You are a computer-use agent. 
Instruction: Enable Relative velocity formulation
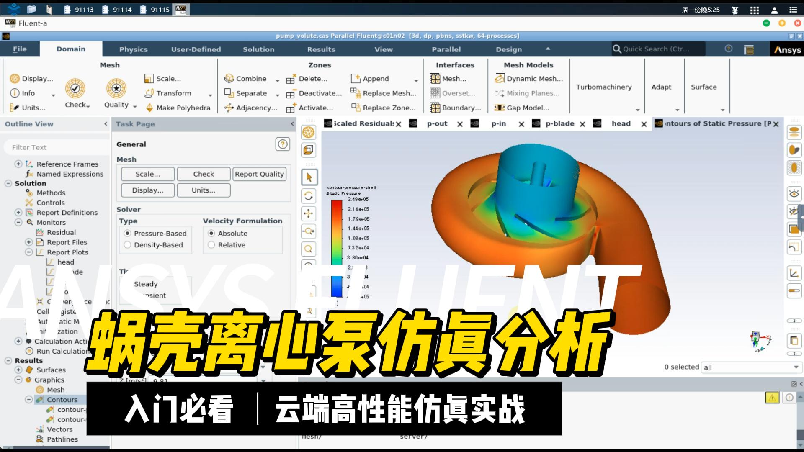[211, 245]
